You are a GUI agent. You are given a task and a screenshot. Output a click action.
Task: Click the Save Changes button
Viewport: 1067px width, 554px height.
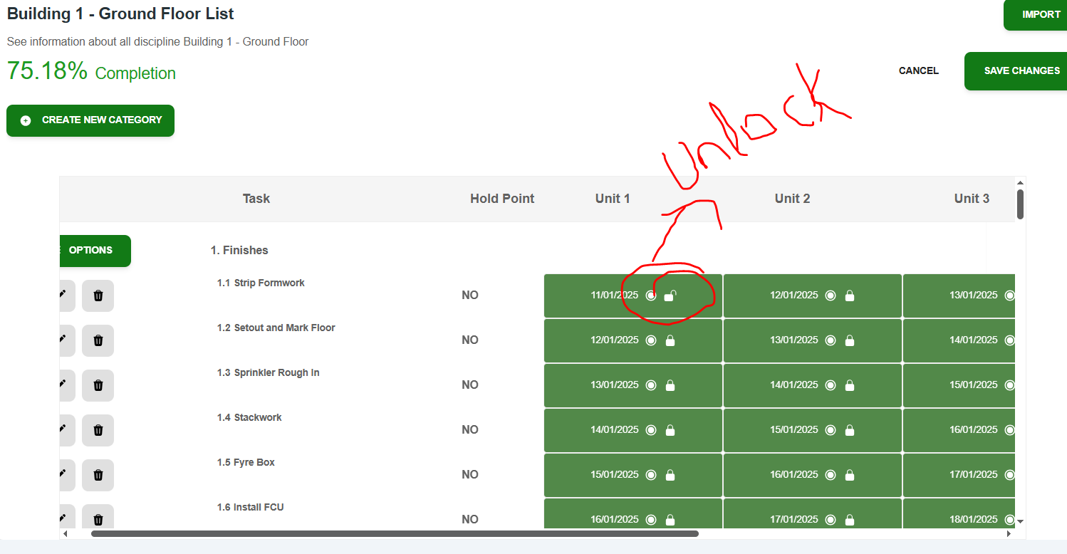(x=1021, y=71)
